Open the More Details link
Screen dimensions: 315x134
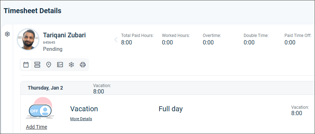tap(81, 119)
